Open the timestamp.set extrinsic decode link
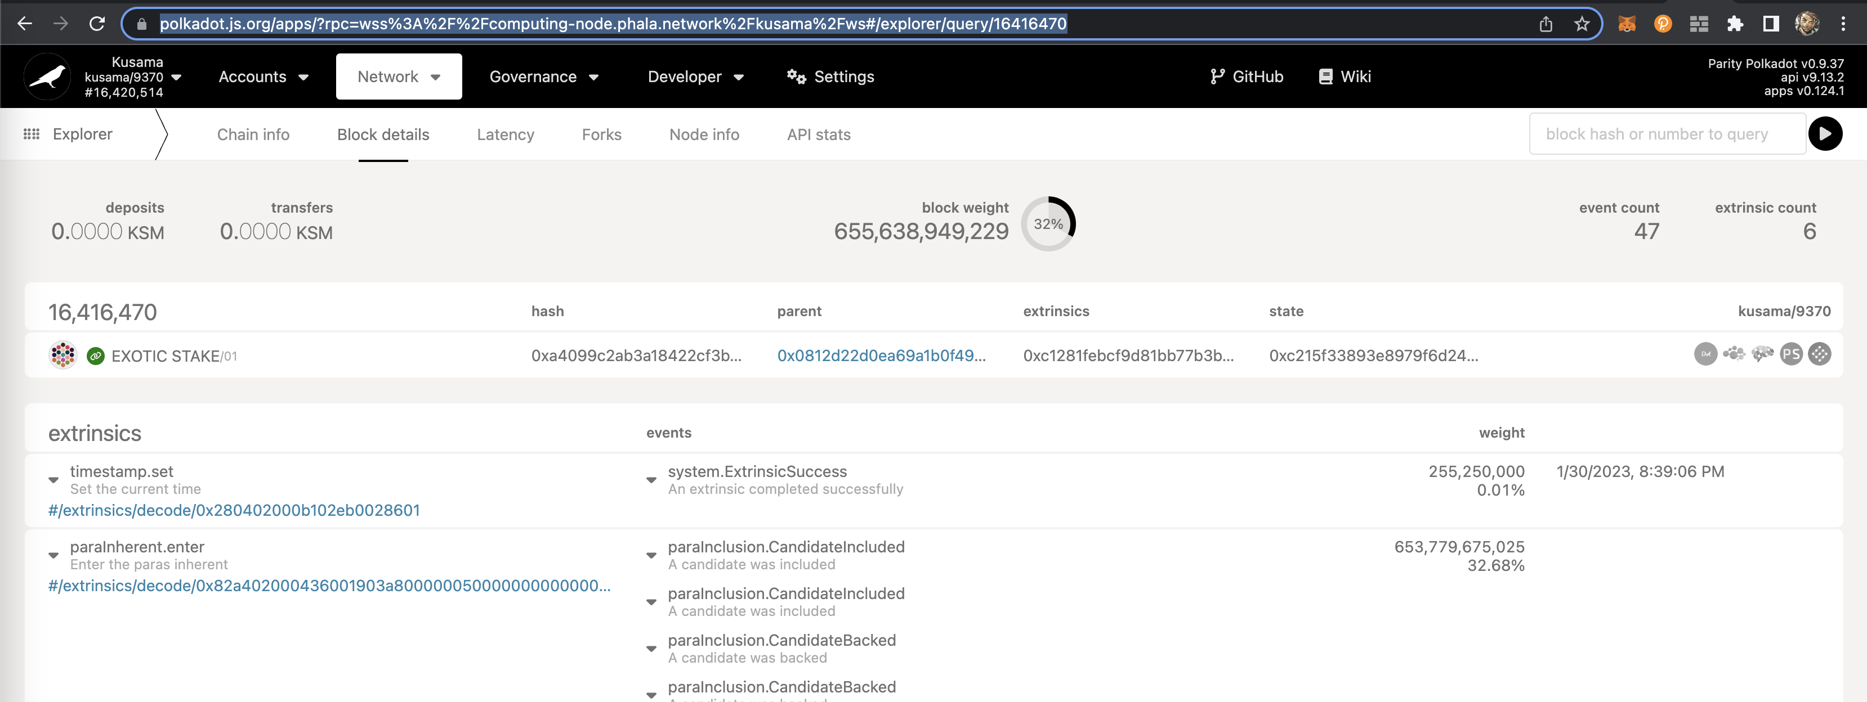The width and height of the screenshot is (1867, 702). pos(233,510)
